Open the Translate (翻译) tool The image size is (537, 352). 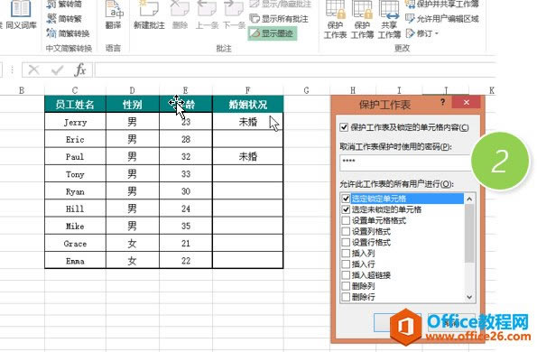click(x=114, y=14)
